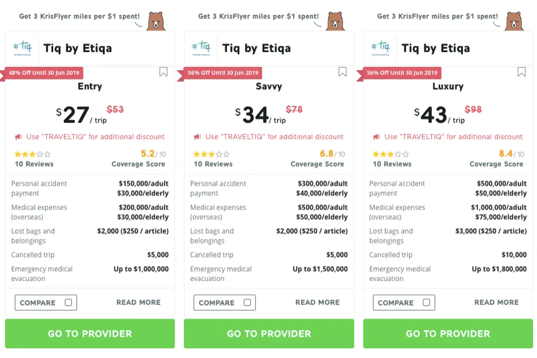Click the 56% Off ribbon on the Savvy card
This screenshot has width=537, height=358.
tap(223, 73)
